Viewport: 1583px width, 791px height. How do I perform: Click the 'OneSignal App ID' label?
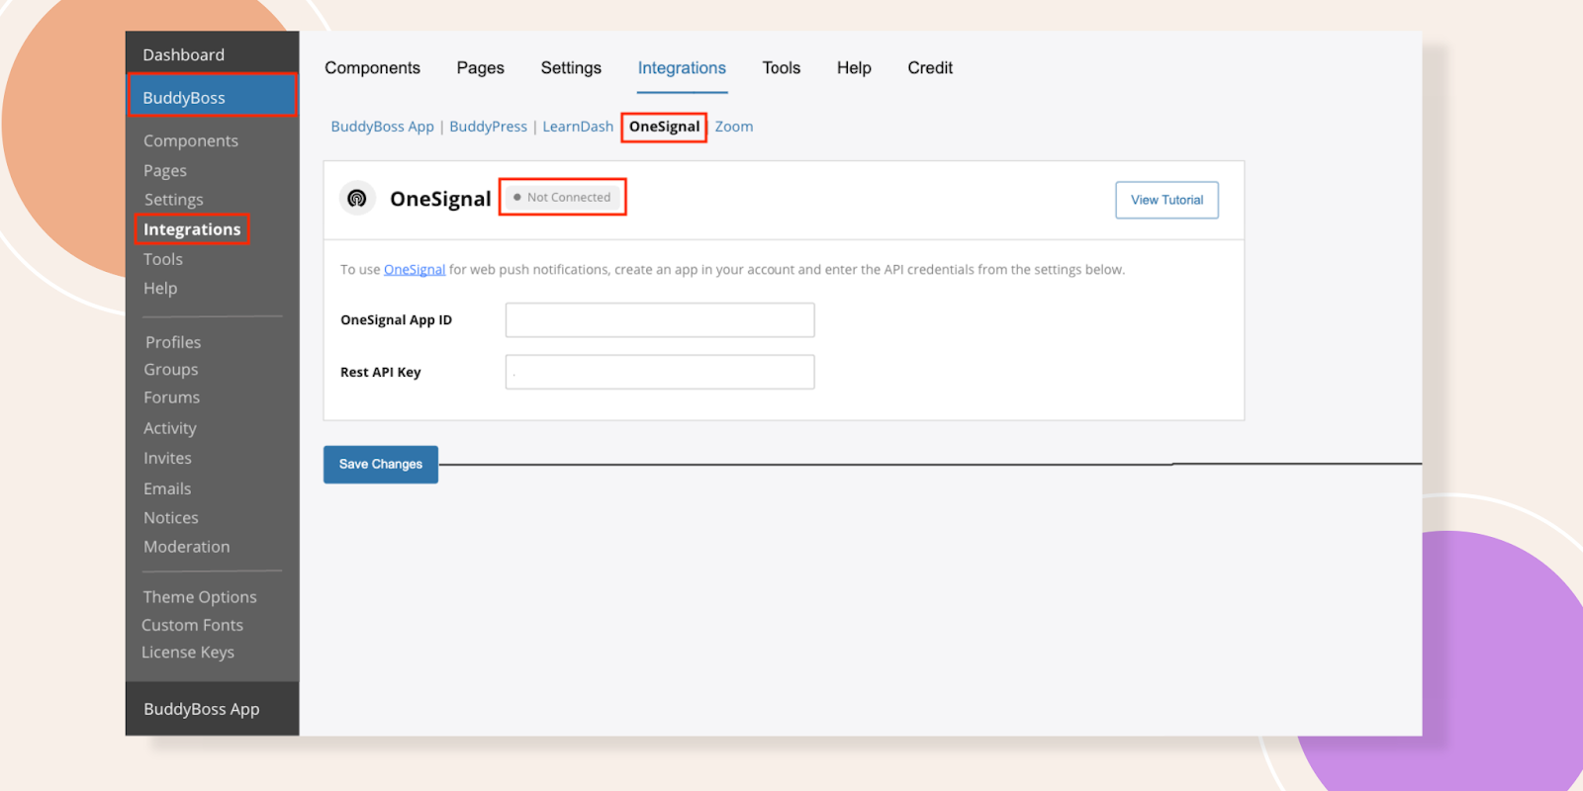396,319
